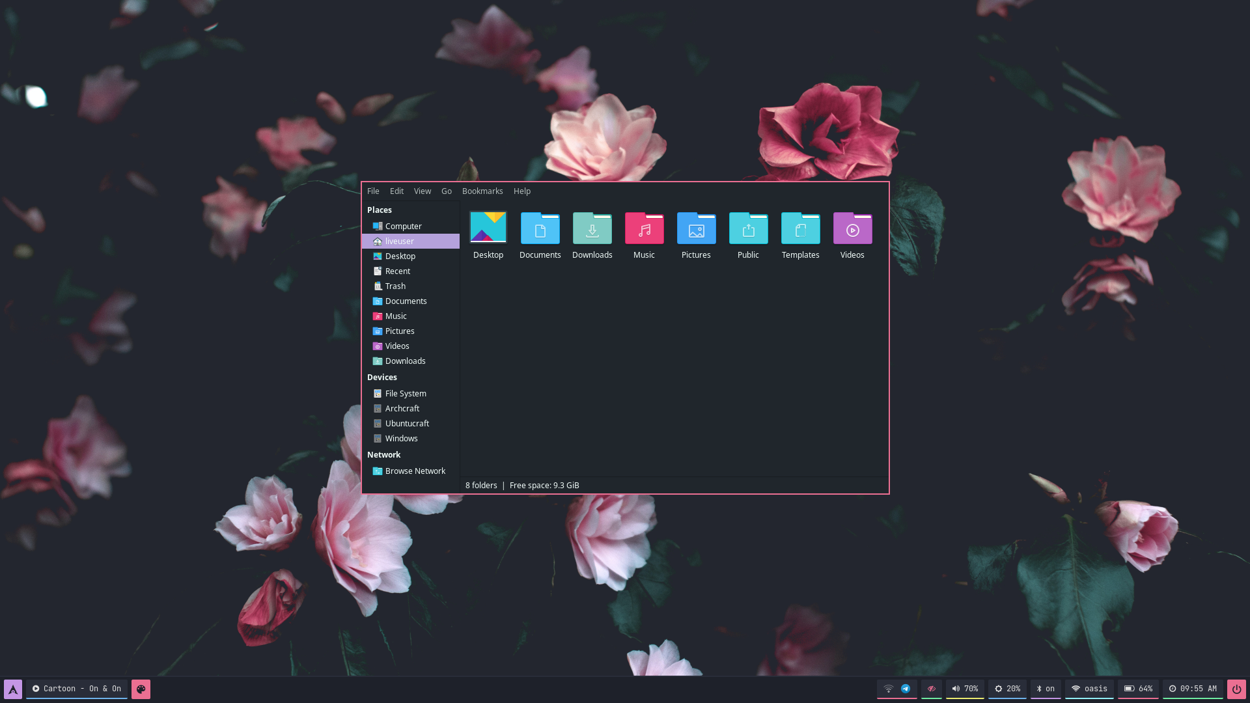This screenshot has height=703, width=1250.
Task: Select the Downloads folder icon
Action: point(592,229)
